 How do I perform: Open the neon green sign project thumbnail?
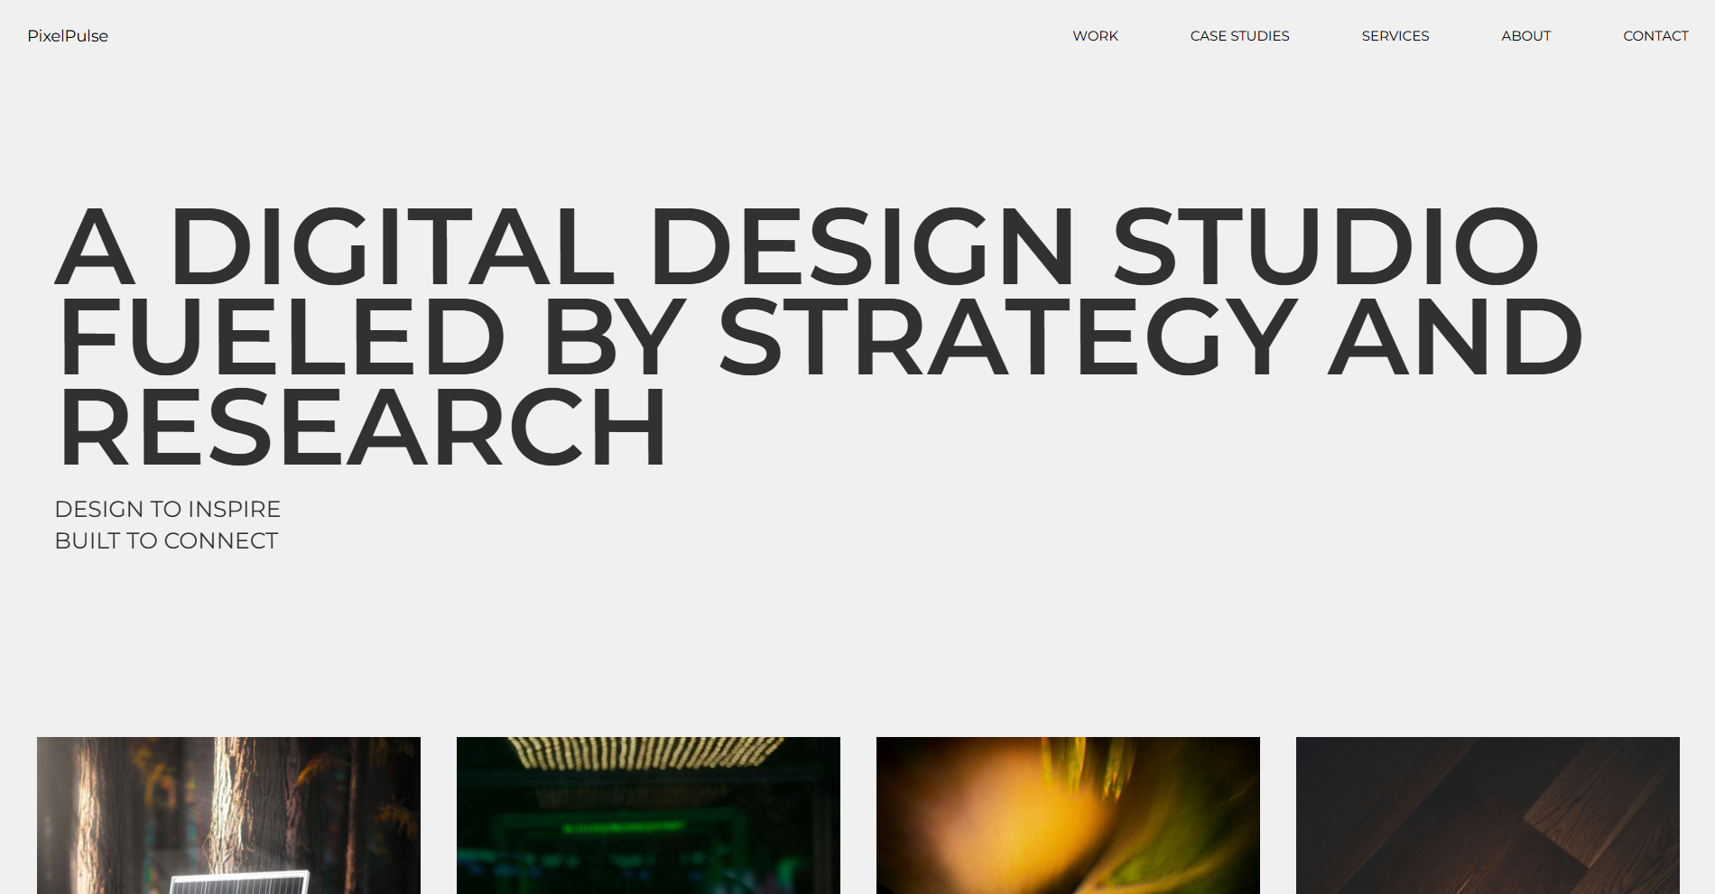647,815
